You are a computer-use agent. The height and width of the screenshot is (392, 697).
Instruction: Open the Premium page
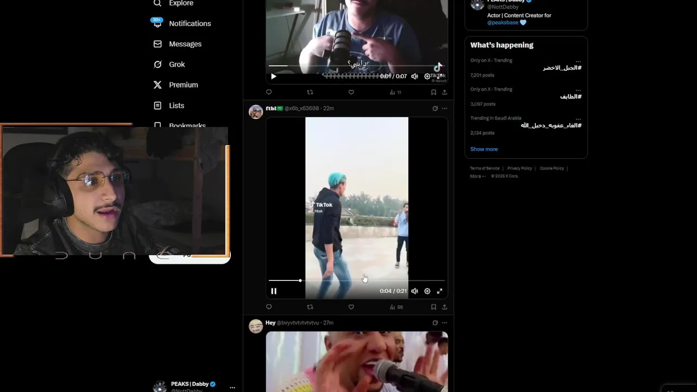175,85
